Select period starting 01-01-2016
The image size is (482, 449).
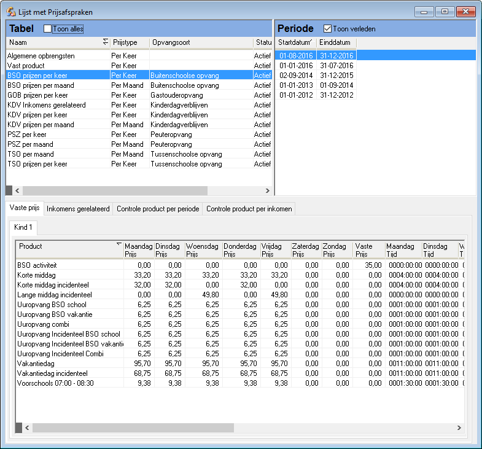296,66
